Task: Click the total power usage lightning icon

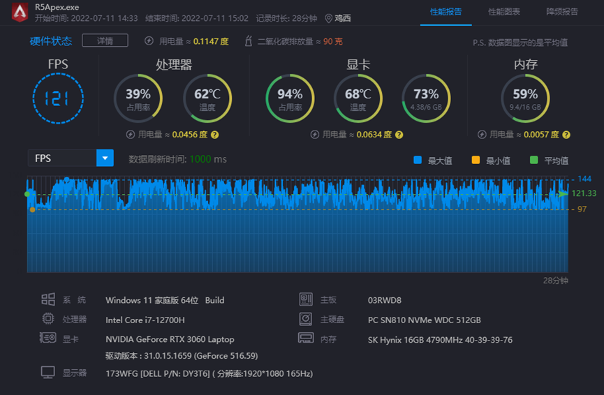Action: (x=149, y=42)
